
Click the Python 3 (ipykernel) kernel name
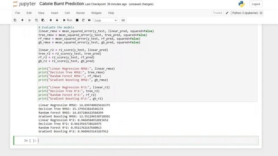[x=245, y=13]
